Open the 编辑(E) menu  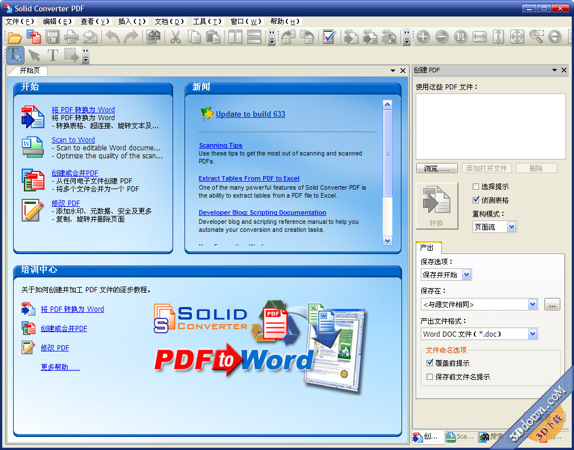58,22
